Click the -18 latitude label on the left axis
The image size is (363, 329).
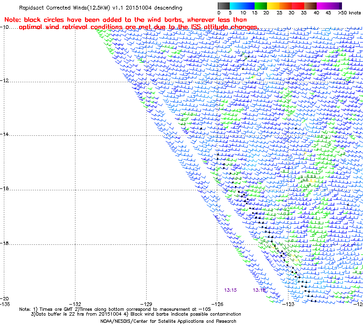(x=5, y=243)
